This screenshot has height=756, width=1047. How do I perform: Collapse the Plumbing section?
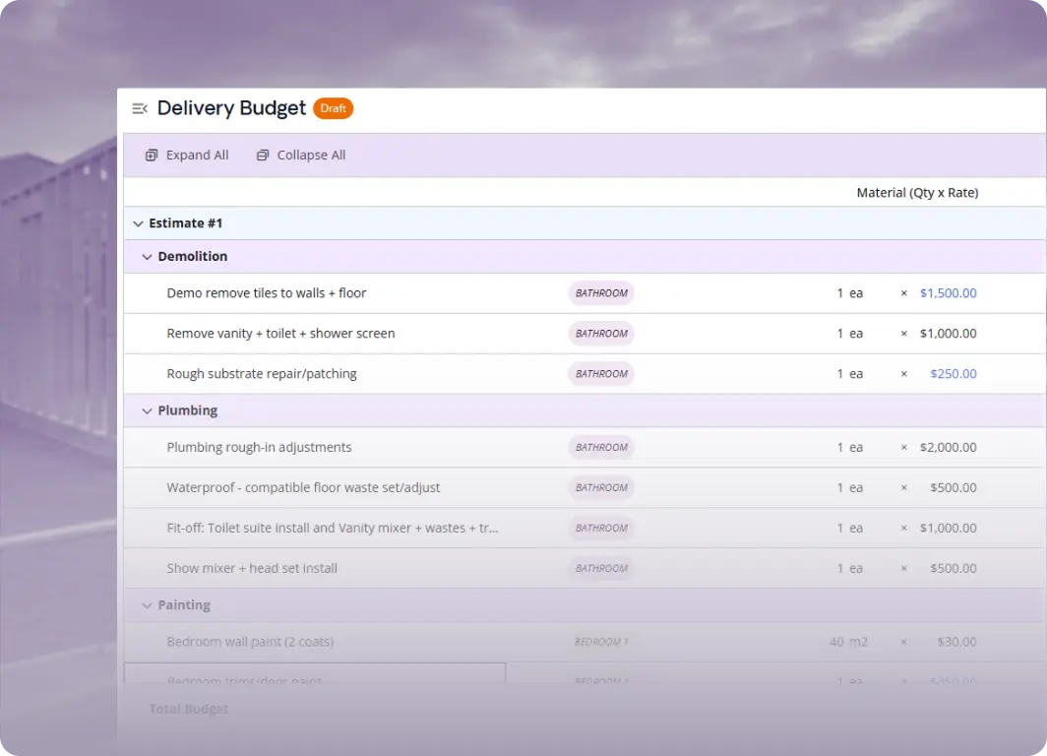click(x=146, y=410)
